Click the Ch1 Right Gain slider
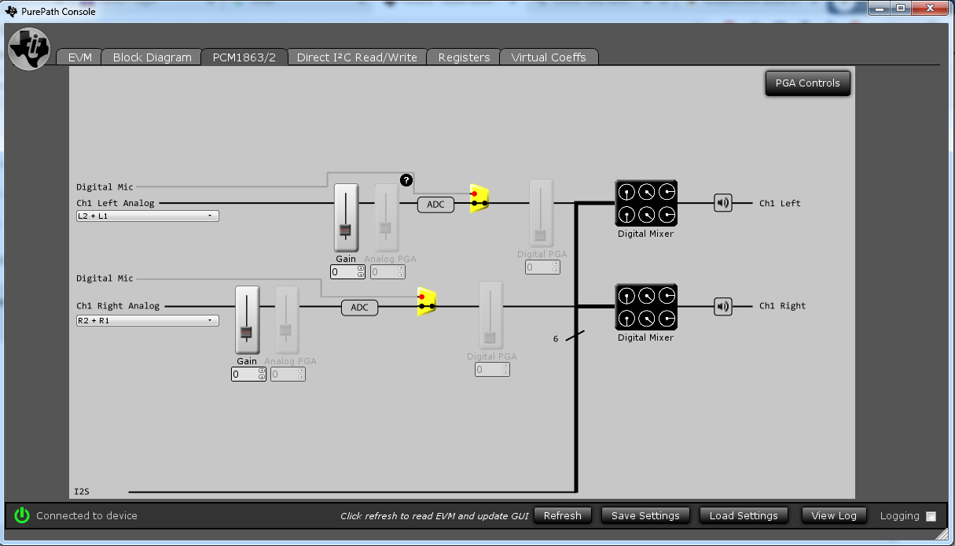Image resolution: width=955 pixels, height=546 pixels. tap(247, 320)
